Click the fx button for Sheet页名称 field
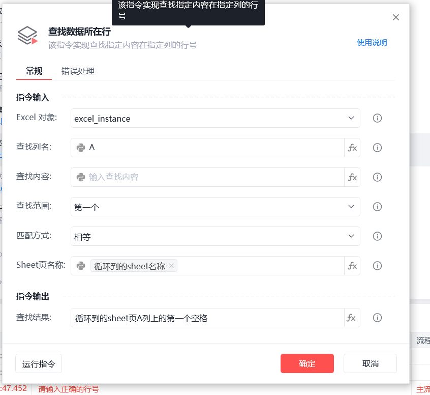Image resolution: width=430 pixels, height=395 pixels. (352, 266)
